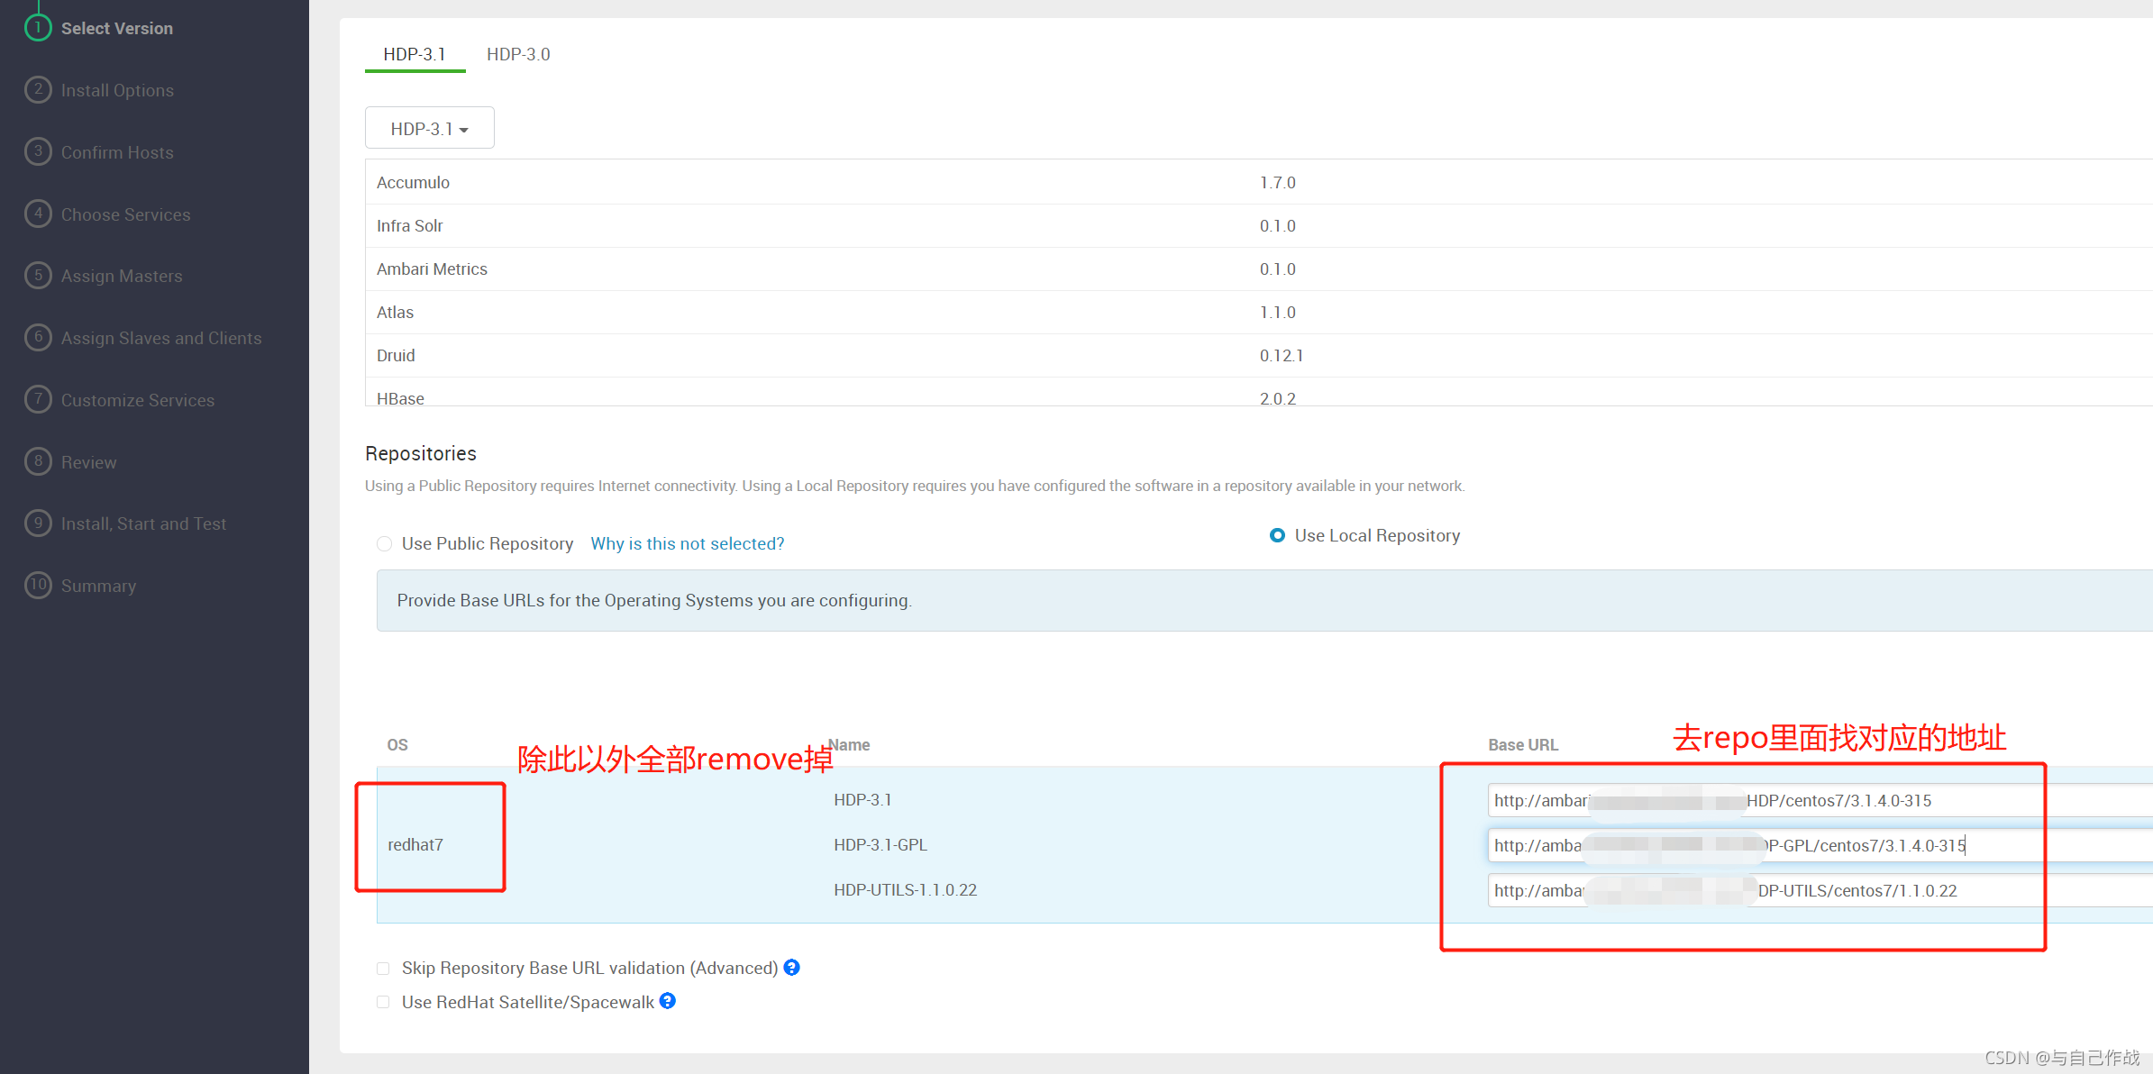Switch to the HDP-3.1 tab
The width and height of the screenshot is (2153, 1074).
click(x=415, y=54)
